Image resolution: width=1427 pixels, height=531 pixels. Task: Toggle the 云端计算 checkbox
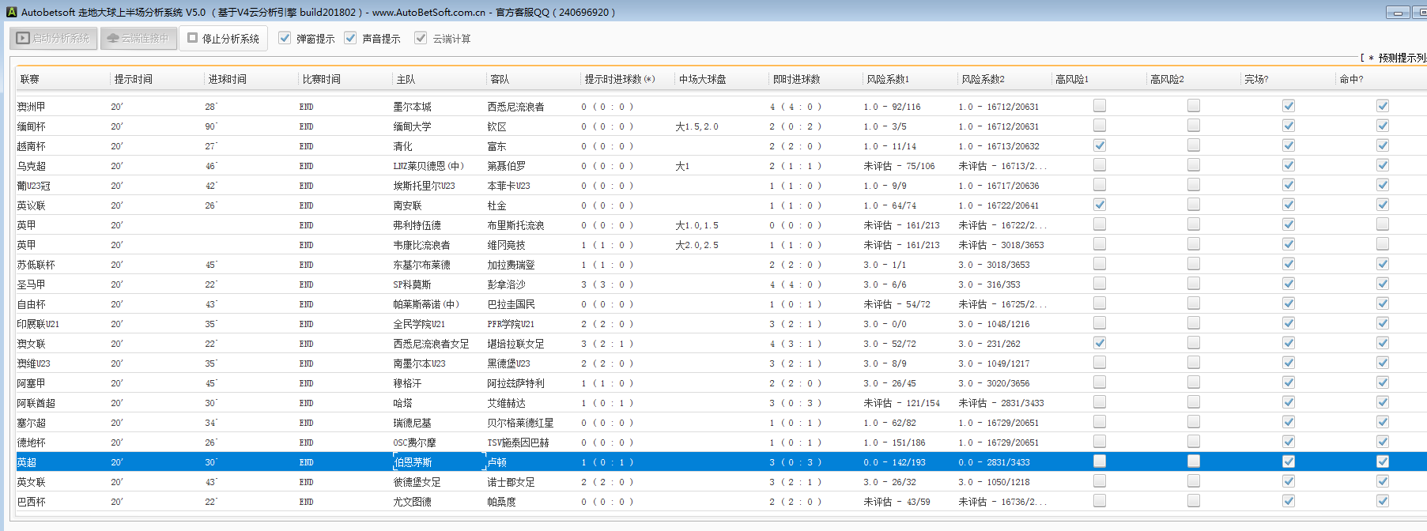click(421, 38)
